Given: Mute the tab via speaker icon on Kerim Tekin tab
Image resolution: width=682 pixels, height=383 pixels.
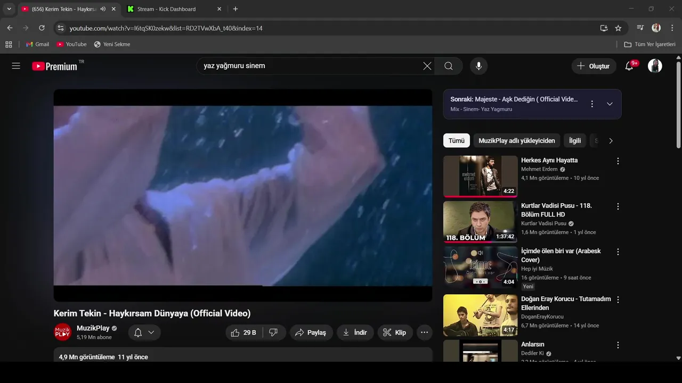Looking at the screenshot, I should [x=103, y=9].
